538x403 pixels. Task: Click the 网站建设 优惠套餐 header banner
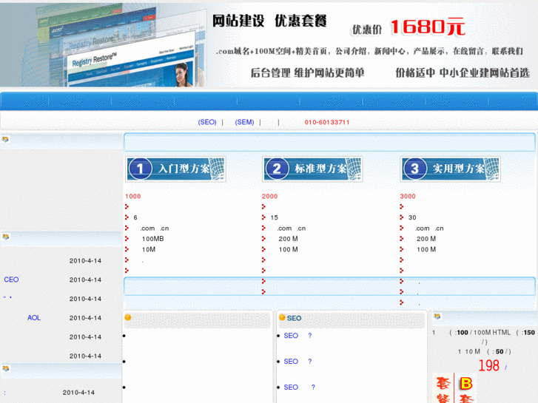coord(269,21)
